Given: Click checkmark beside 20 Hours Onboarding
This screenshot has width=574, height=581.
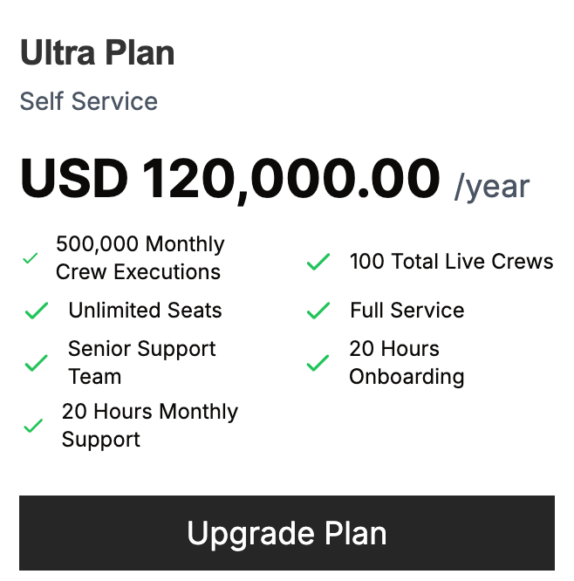Looking at the screenshot, I should [318, 363].
